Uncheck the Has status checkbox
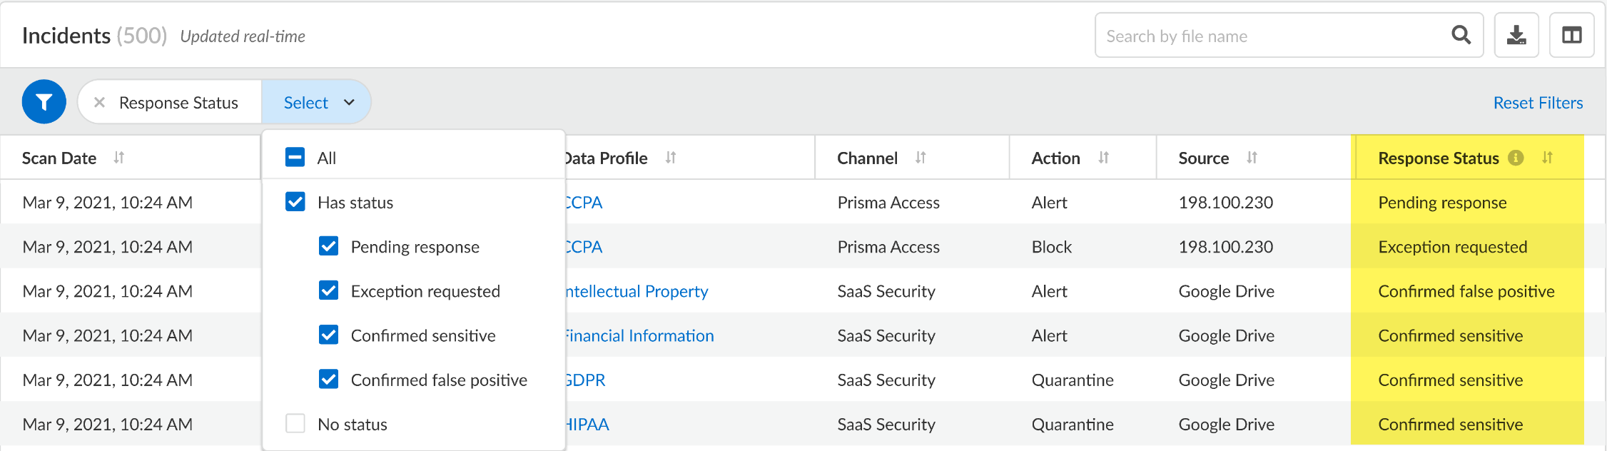The width and height of the screenshot is (1607, 451). click(295, 202)
